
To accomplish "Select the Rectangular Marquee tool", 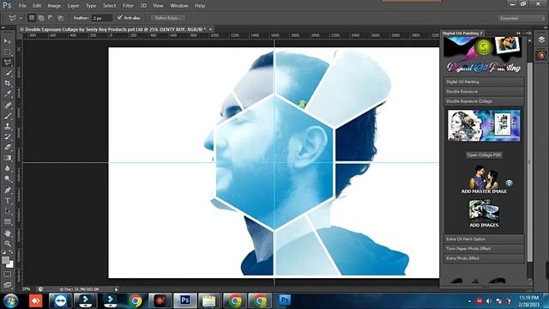I will click(8, 51).
